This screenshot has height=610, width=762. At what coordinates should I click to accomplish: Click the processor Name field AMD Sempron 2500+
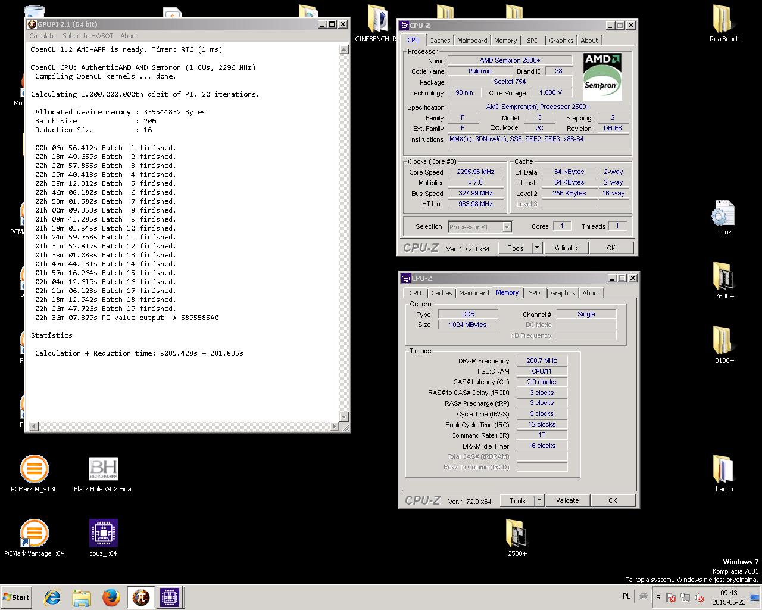pos(510,60)
